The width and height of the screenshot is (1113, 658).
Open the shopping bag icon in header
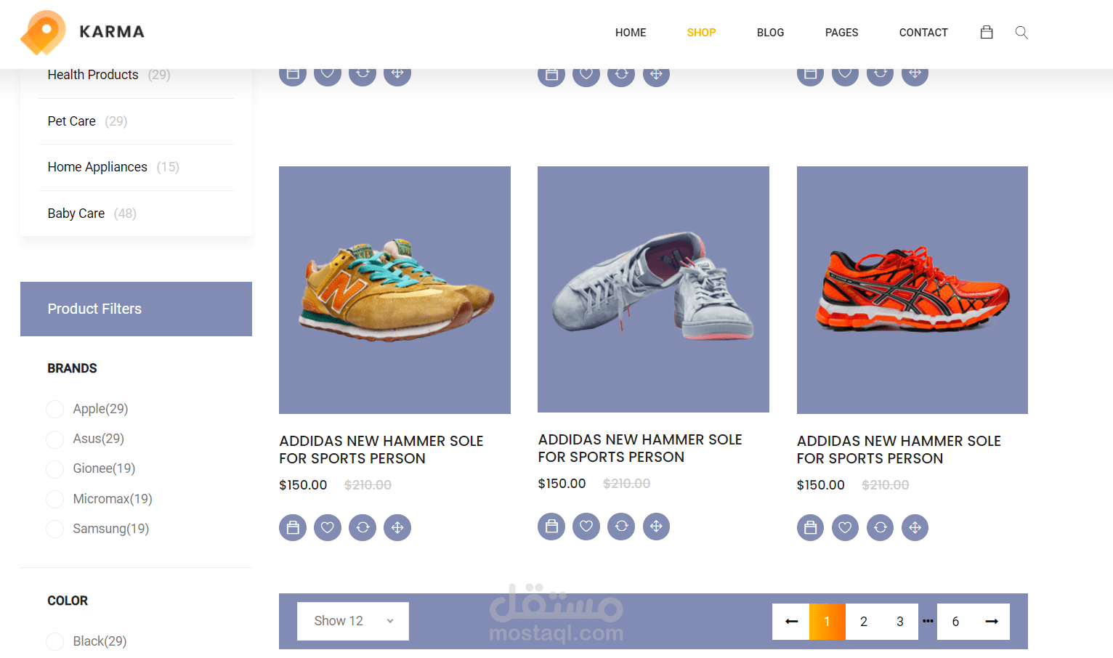[987, 32]
